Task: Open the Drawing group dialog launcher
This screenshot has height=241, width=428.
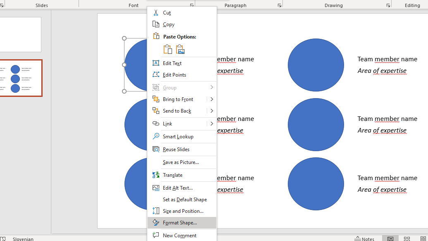Action: pos(388,5)
